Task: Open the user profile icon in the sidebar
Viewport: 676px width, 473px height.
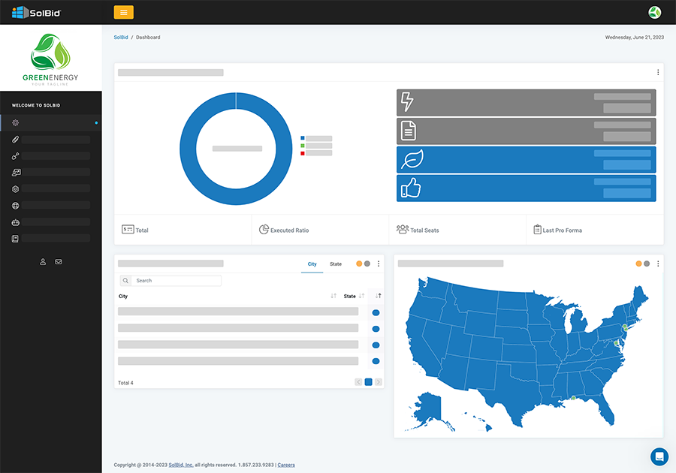Action: 43,262
